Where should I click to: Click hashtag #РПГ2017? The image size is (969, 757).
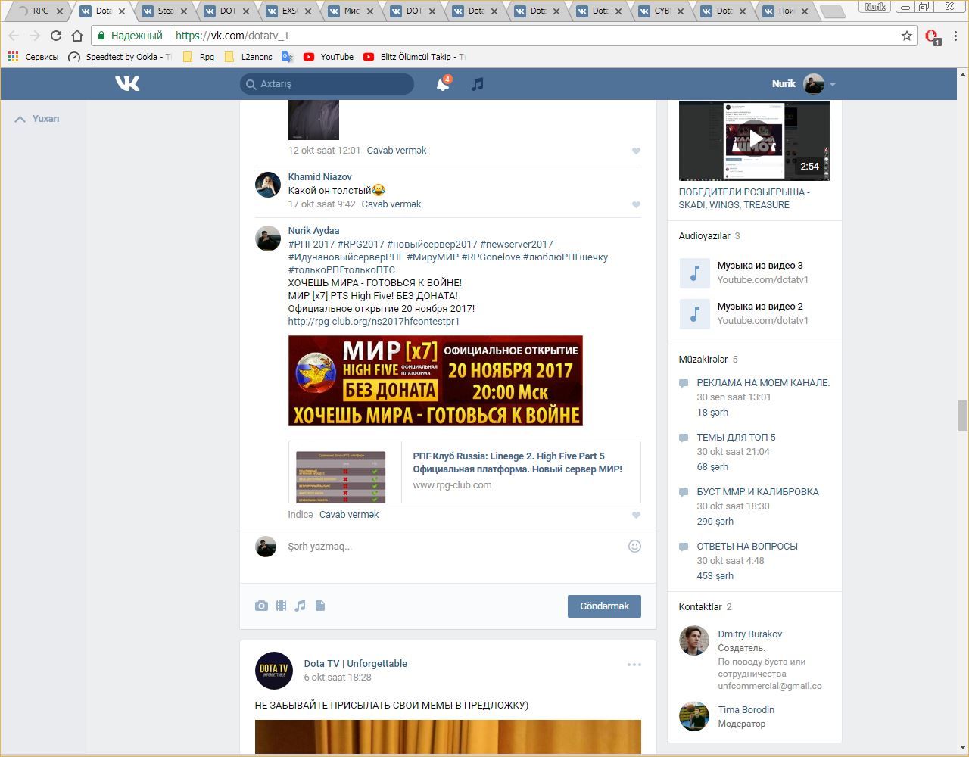[x=311, y=245]
